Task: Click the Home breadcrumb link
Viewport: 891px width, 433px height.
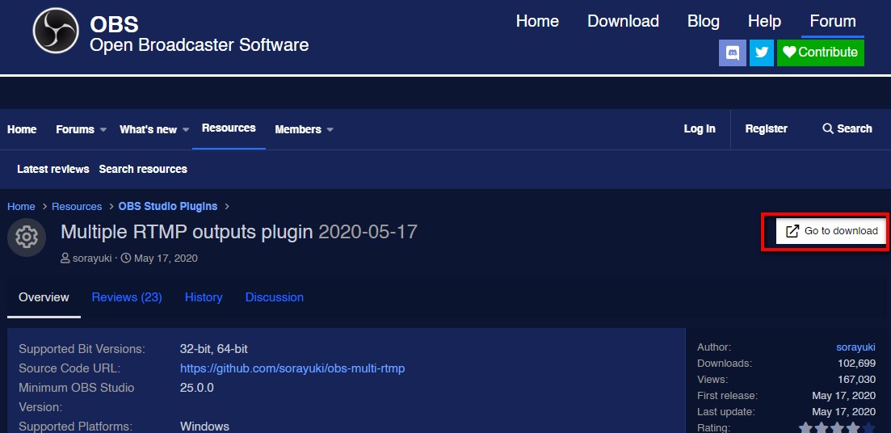Action: click(21, 206)
